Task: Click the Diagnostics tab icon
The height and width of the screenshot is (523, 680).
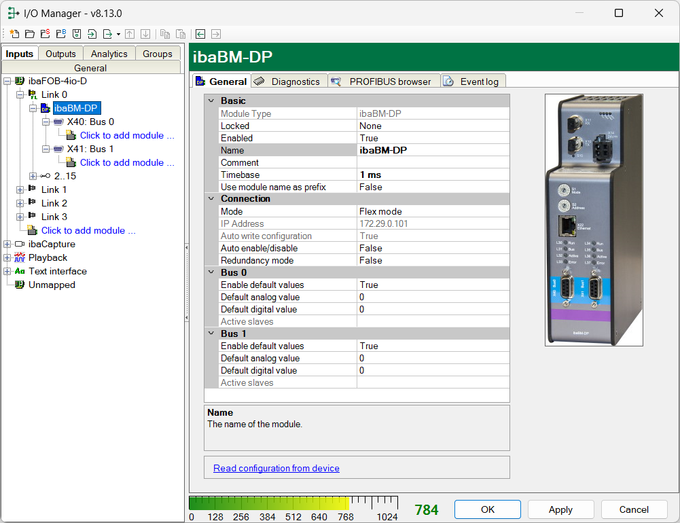Action: tap(260, 81)
